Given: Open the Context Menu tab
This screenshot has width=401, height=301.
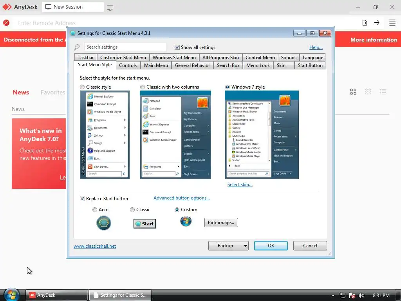Looking at the screenshot, I should pos(260,58).
